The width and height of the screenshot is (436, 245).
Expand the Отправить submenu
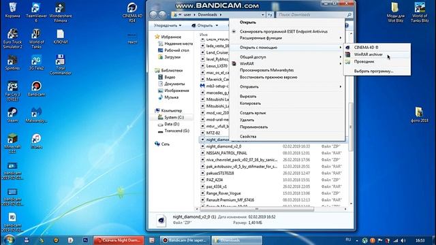click(x=287, y=86)
